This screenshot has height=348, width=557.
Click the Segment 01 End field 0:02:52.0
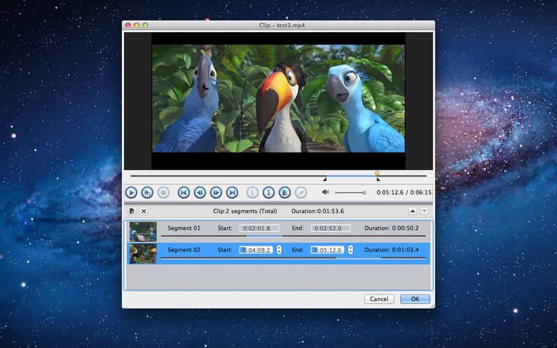tap(331, 228)
